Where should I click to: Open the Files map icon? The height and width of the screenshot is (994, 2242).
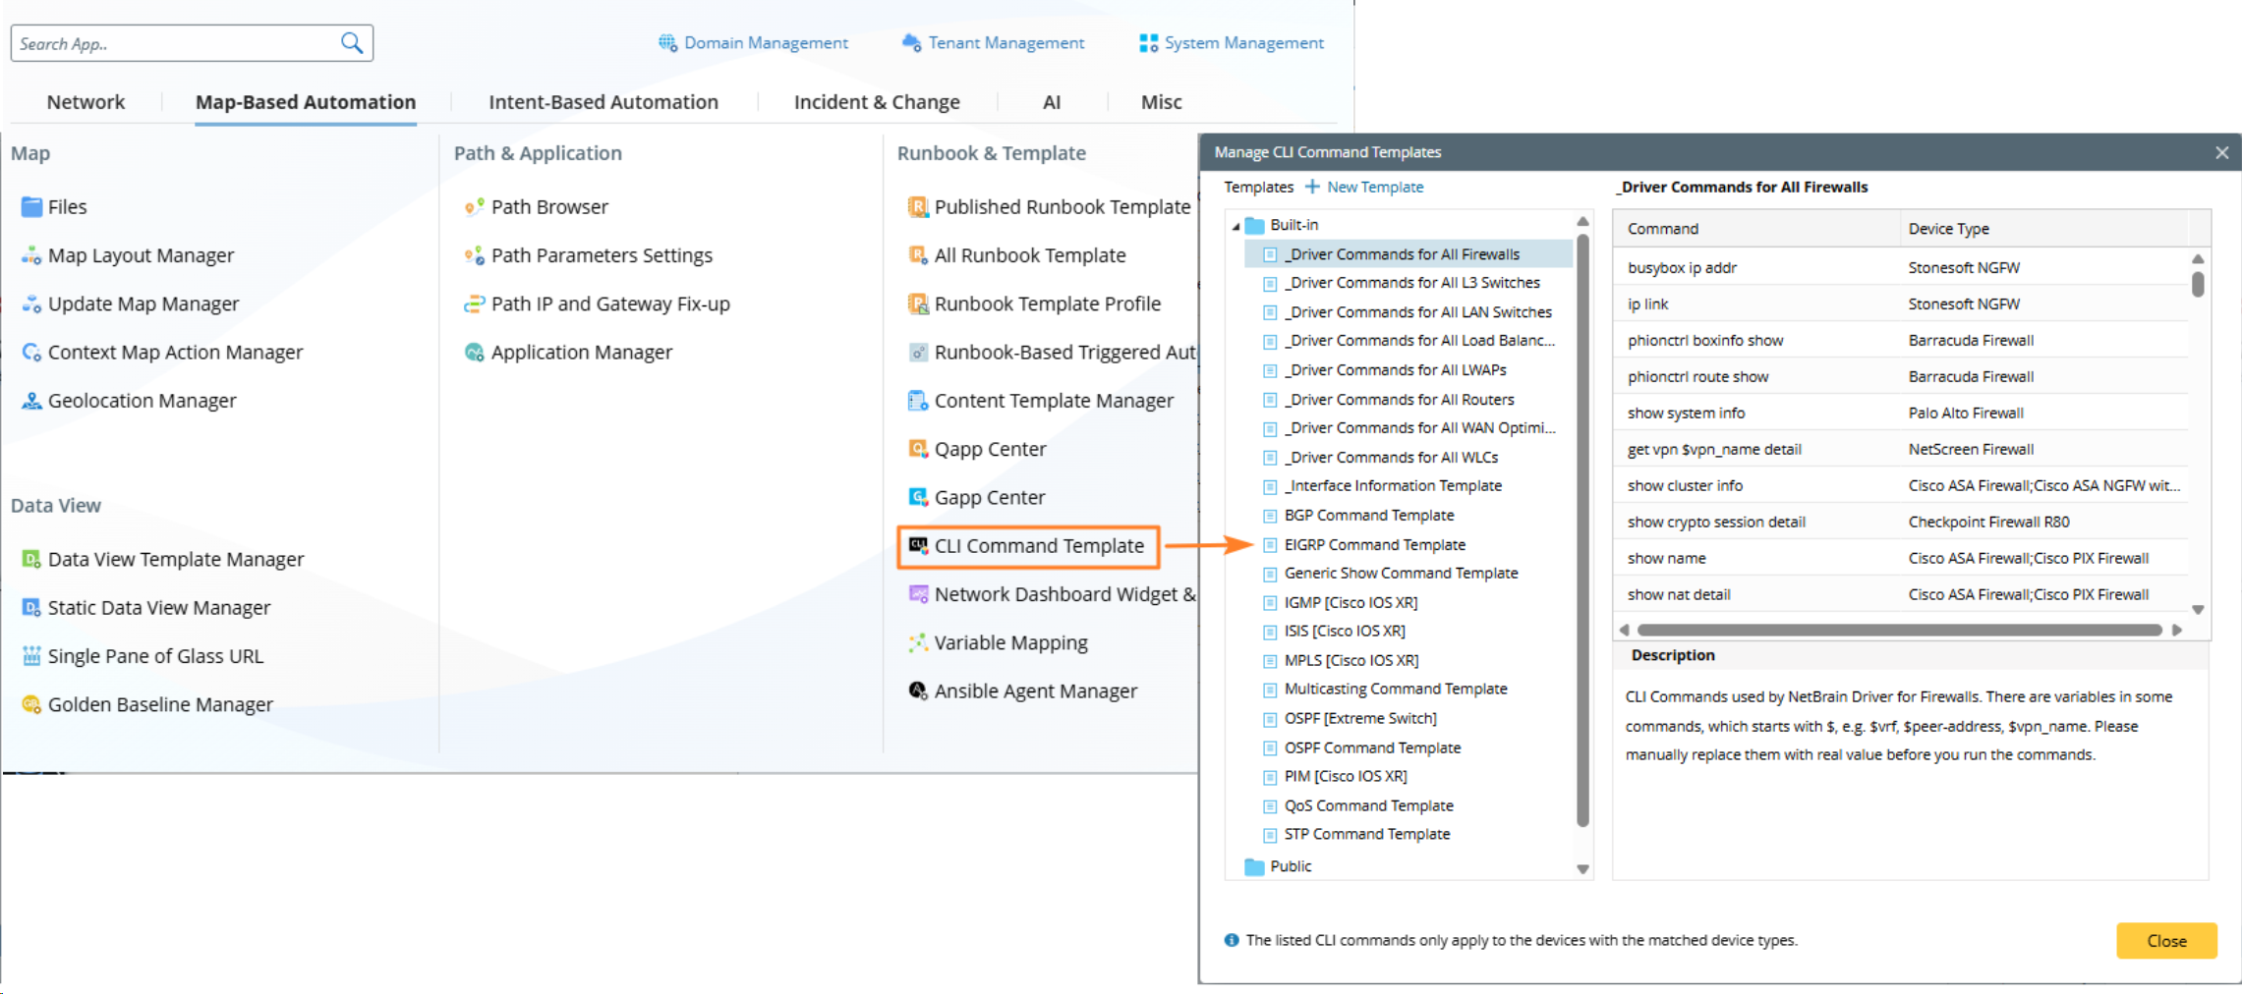[x=31, y=207]
